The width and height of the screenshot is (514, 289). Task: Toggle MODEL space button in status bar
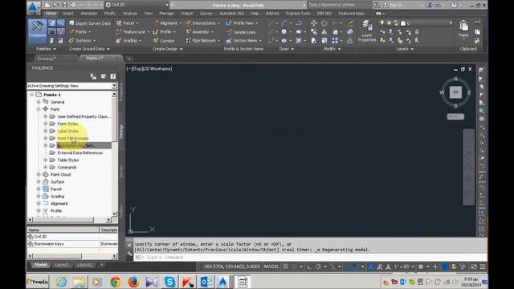tap(271, 267)
